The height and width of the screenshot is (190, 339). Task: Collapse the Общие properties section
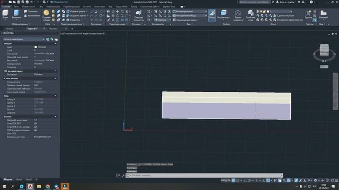(56, 44)
